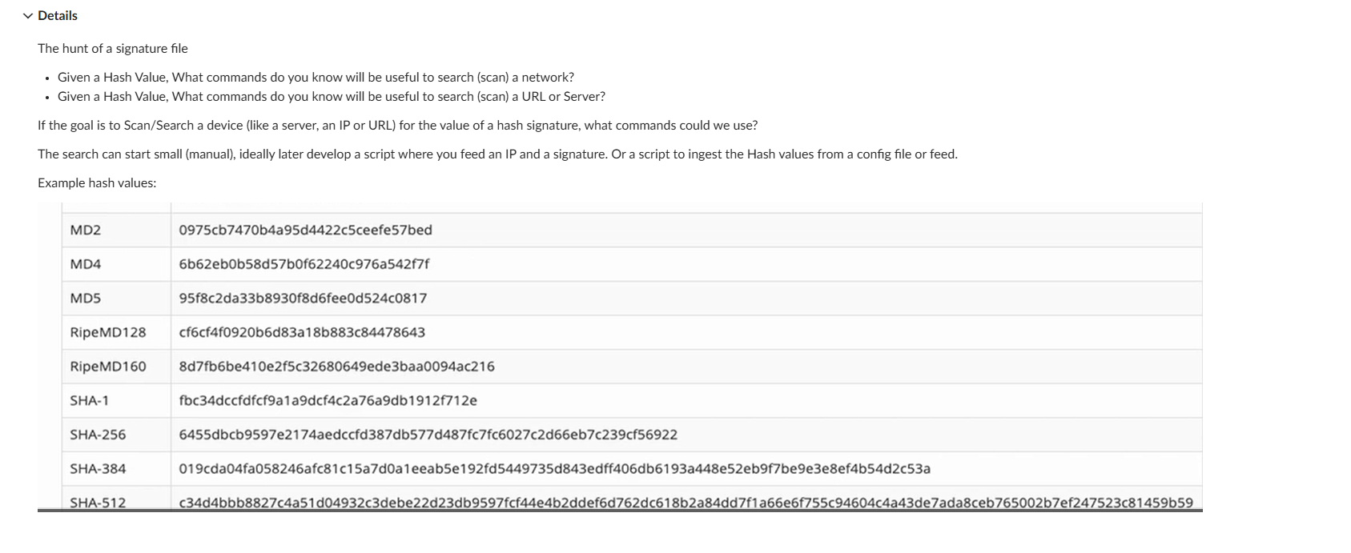This screenshot has width=1351, height=553.
Task: Select the MD5 hash value text
Action: click(x=303, y=298)
